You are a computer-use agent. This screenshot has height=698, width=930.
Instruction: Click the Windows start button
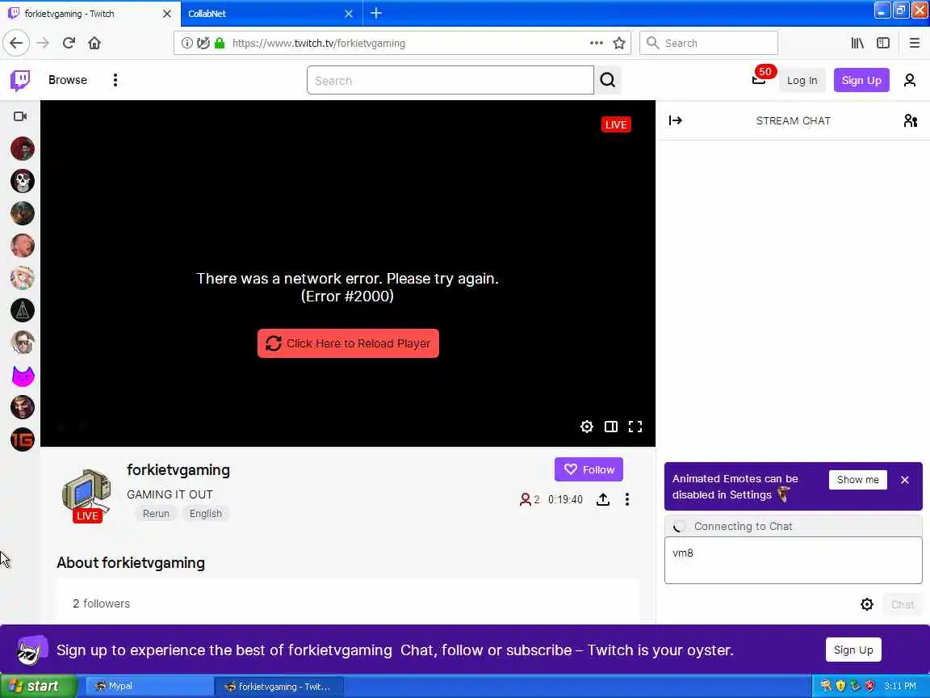point(38,686)
